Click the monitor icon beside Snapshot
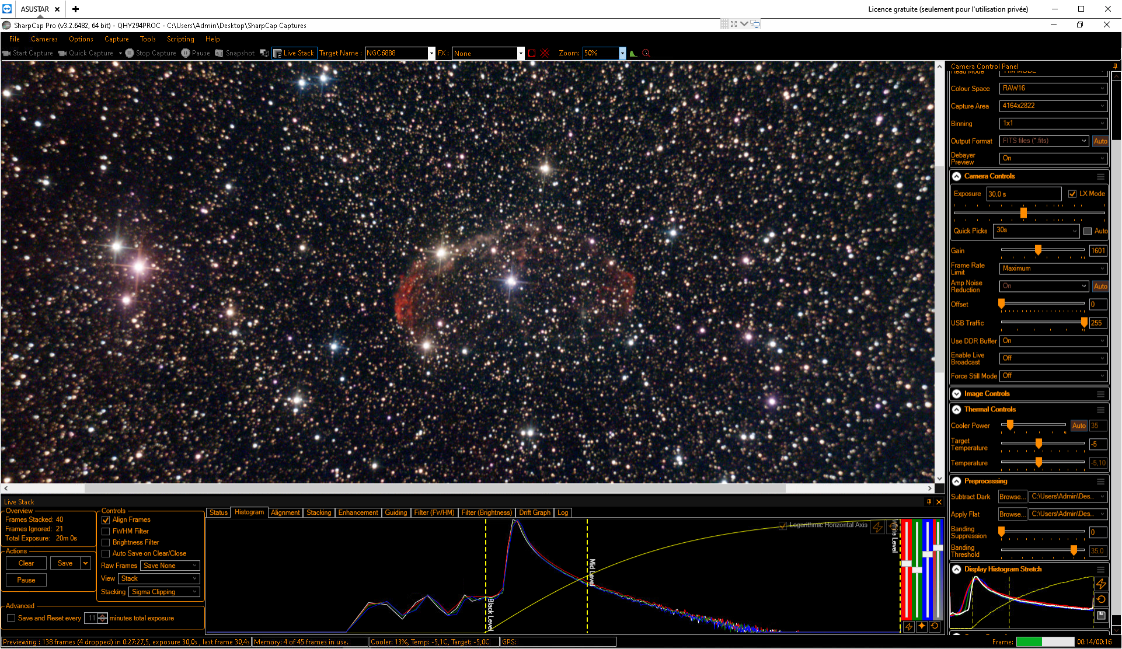 (x=264, y=53)
